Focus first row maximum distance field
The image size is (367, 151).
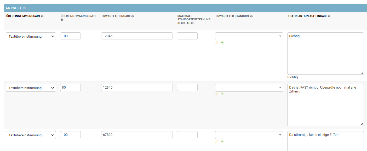pyautogui.click(x=187, y=36)
